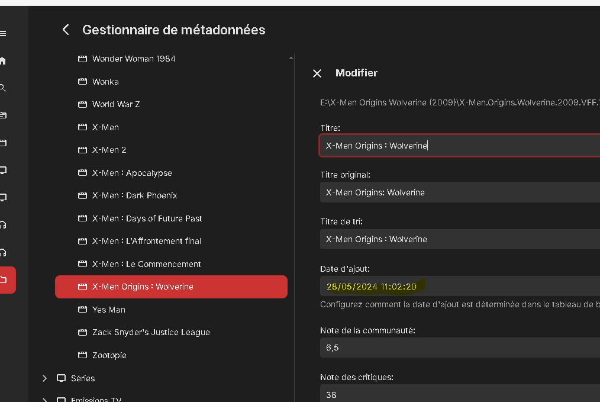Click the film icon next to Wonka
Image resolution: width=600 pixels, height=402 pixels.
83,82
